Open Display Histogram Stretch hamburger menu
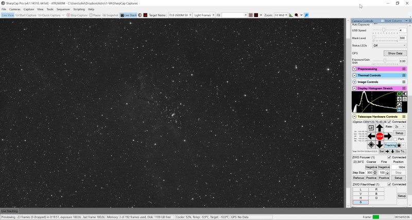 click(404, 88)
